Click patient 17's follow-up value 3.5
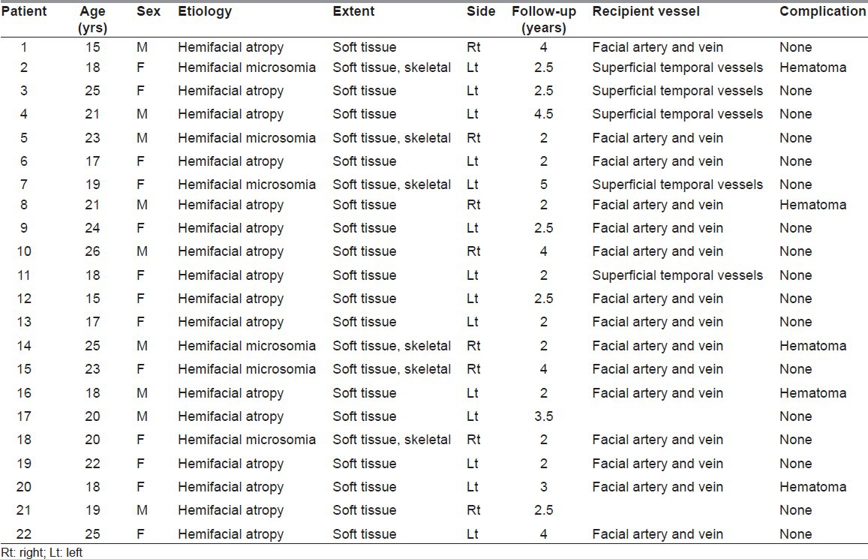The image size is (868, 559). [x=543, y=416]
